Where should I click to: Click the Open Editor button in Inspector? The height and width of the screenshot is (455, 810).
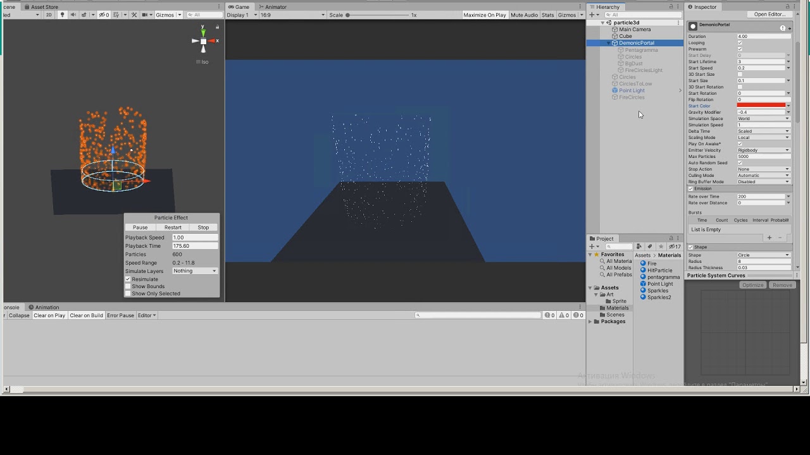769,14
